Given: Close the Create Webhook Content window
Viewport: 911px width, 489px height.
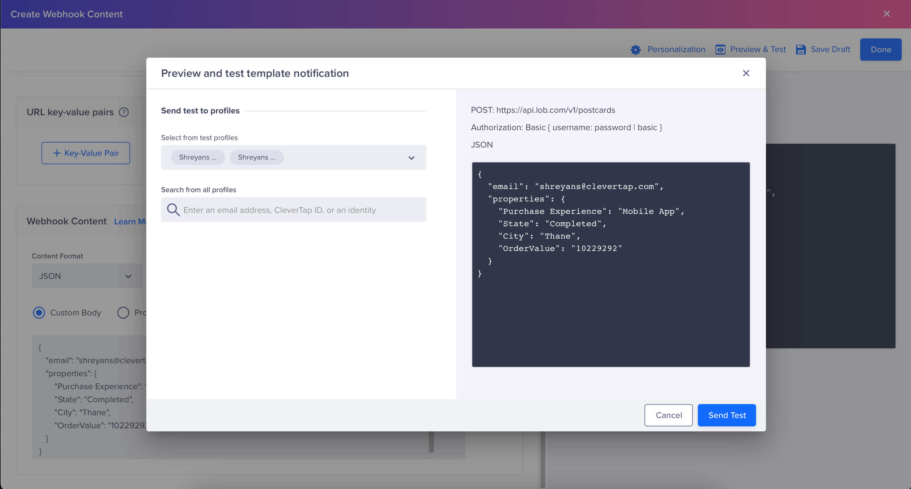Looking at the screenshot, I should tap(886, 14).
